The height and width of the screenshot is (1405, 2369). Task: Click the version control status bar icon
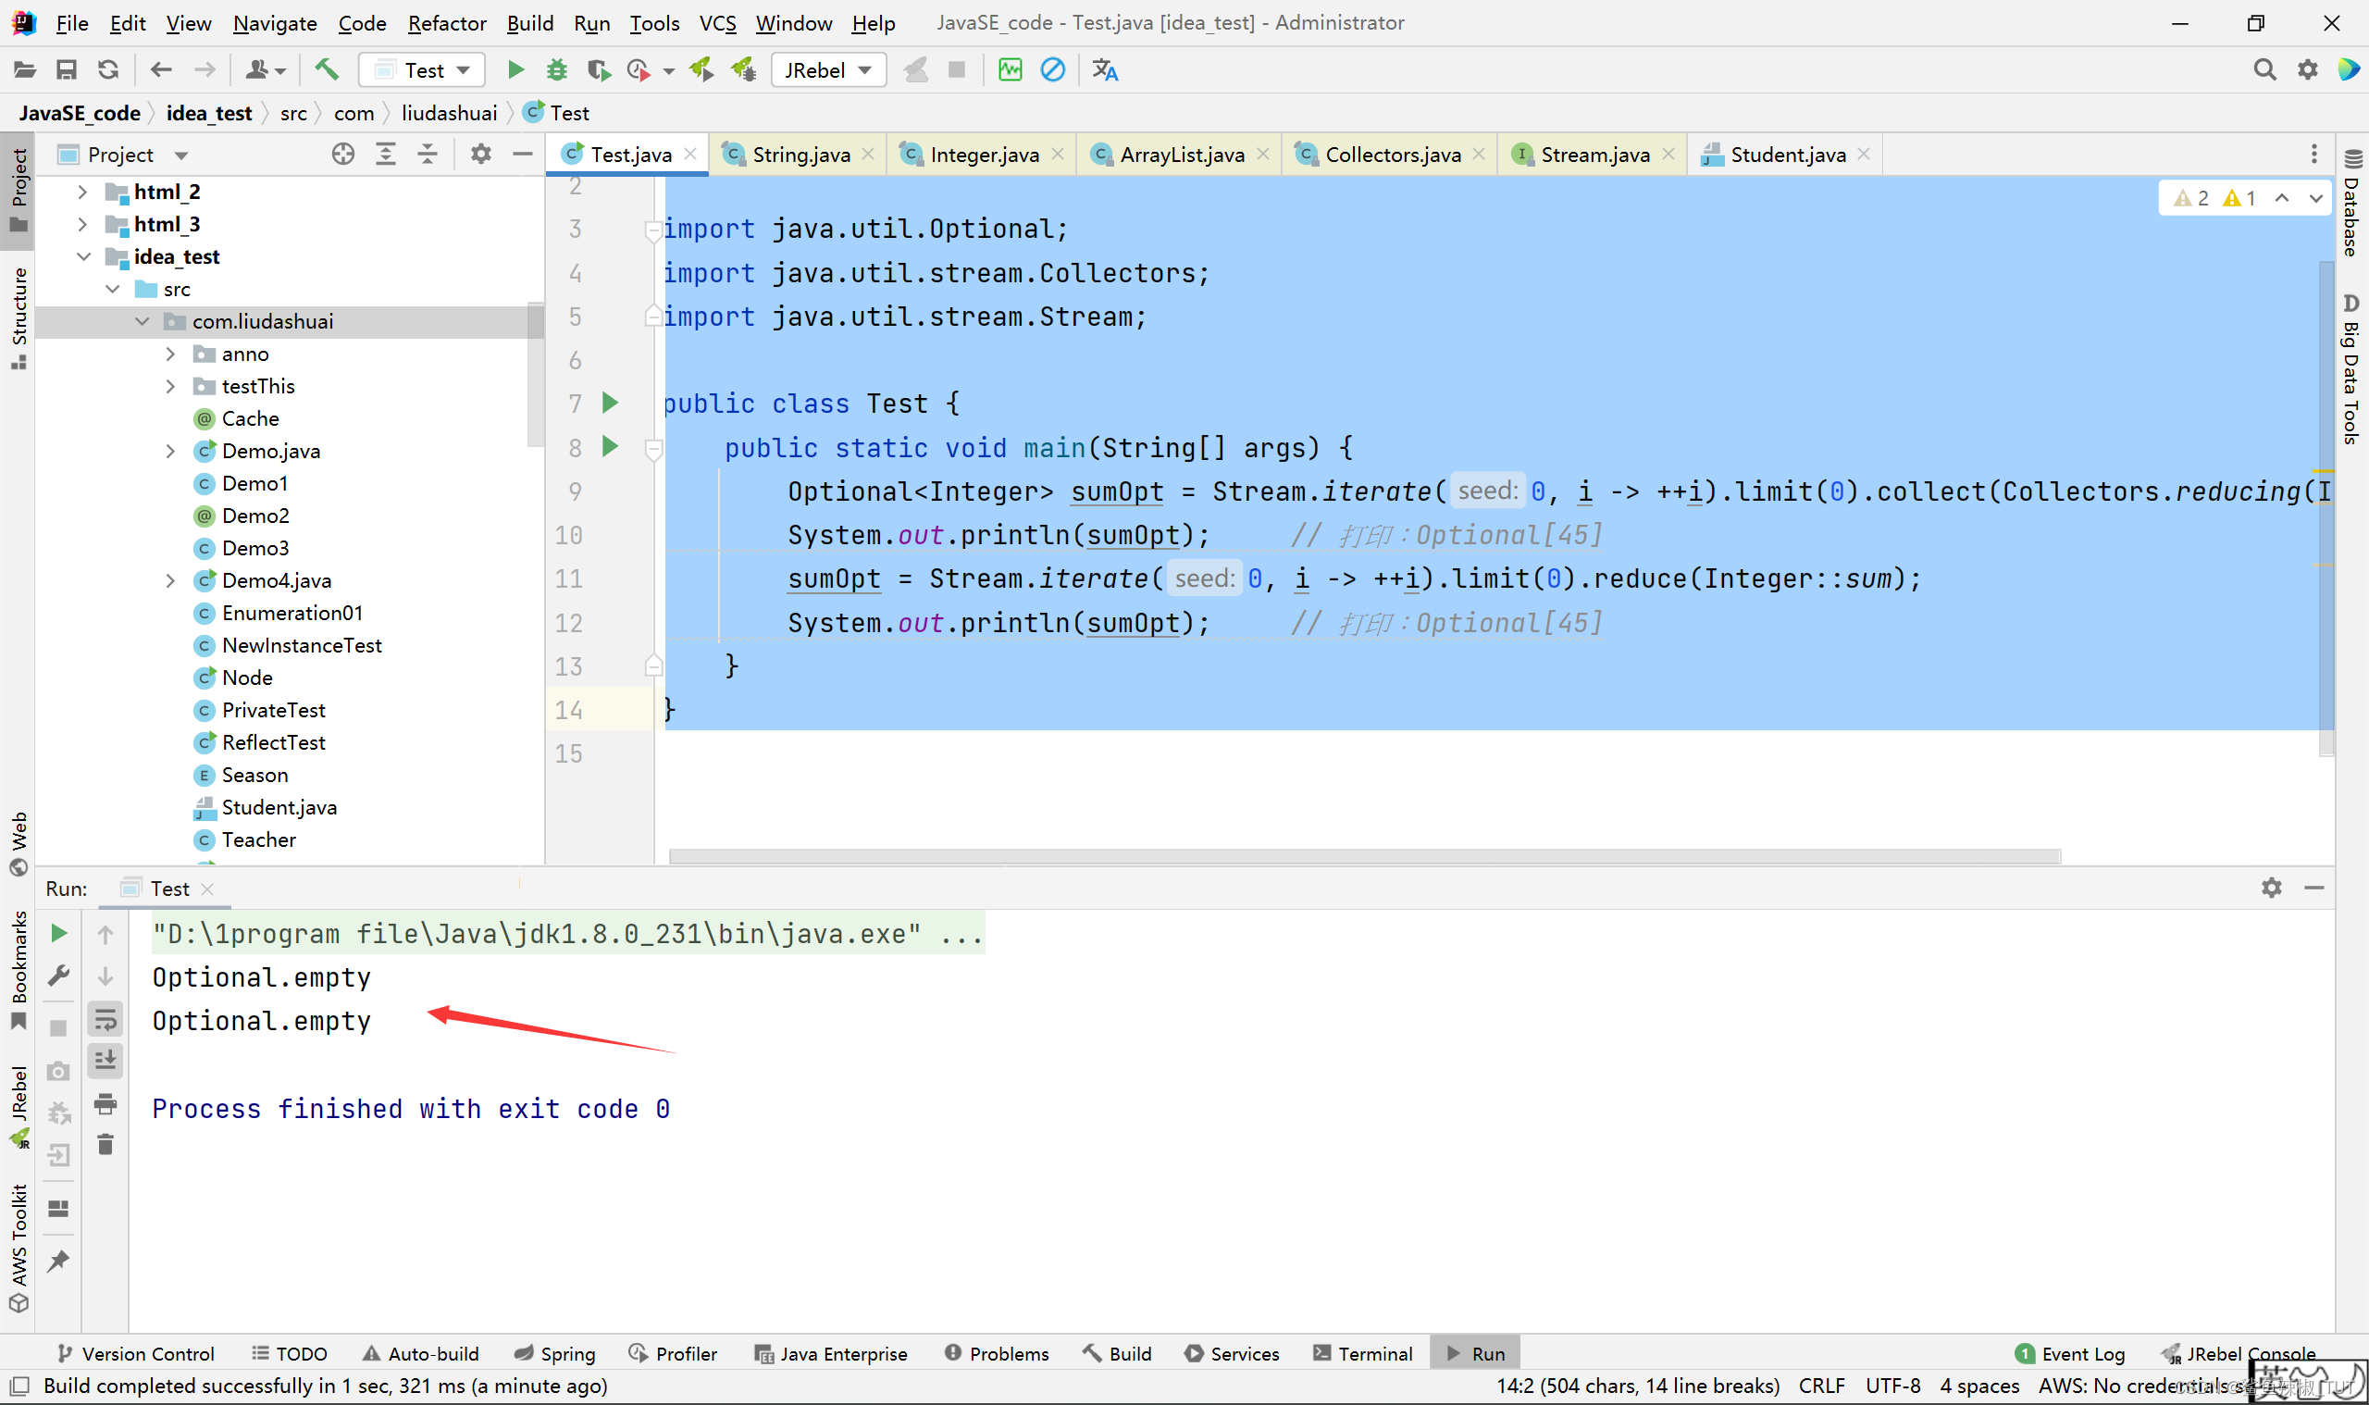(139, 1353)
